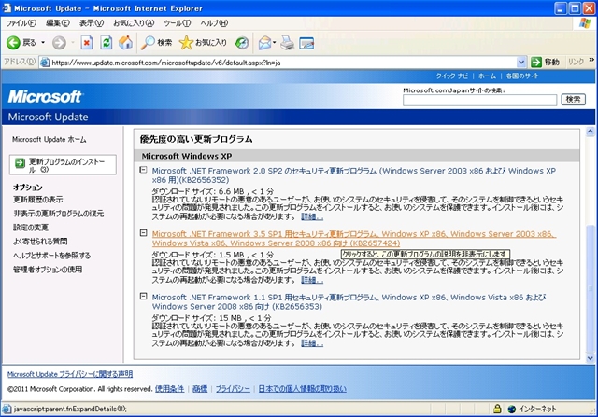Click 更新プログラムのインストール (3) button
This screenshot has height=417, width=598.
(63, 165)
